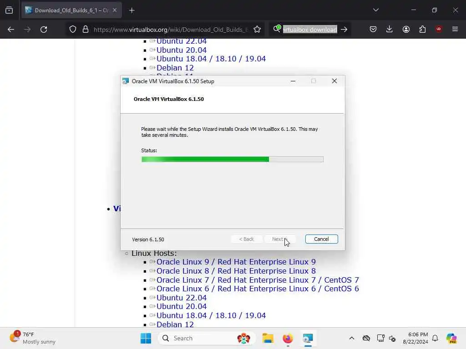
Task: Open the cloud sync tray icon
Action: tap(366, 338)
